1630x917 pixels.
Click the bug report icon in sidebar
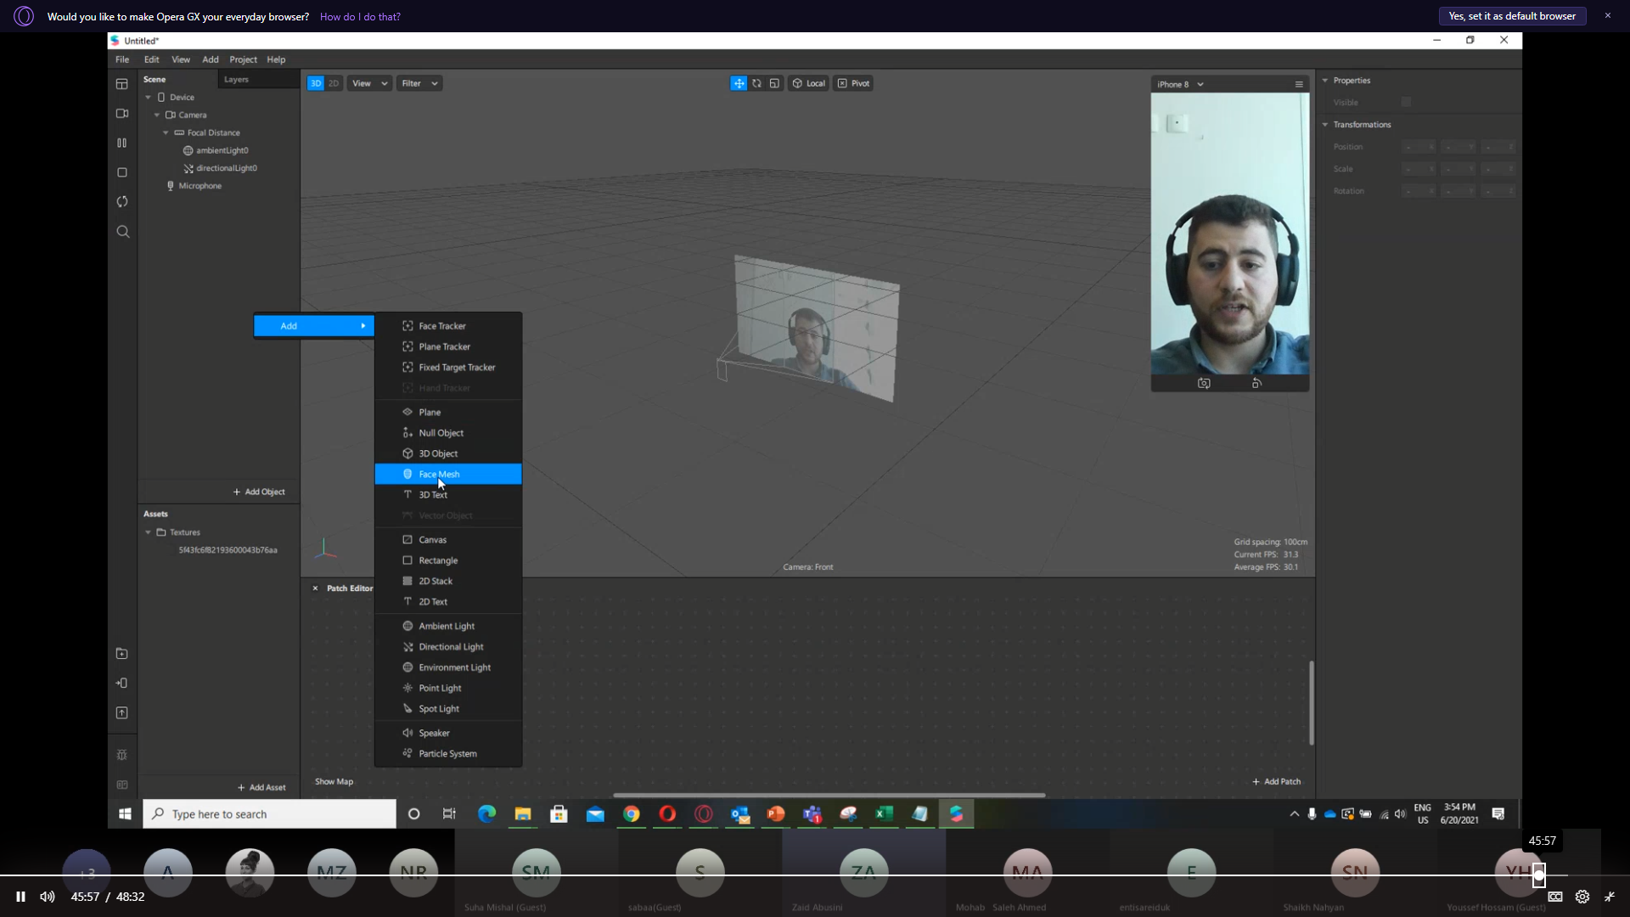pyautogui.click(x=122, y=755)
